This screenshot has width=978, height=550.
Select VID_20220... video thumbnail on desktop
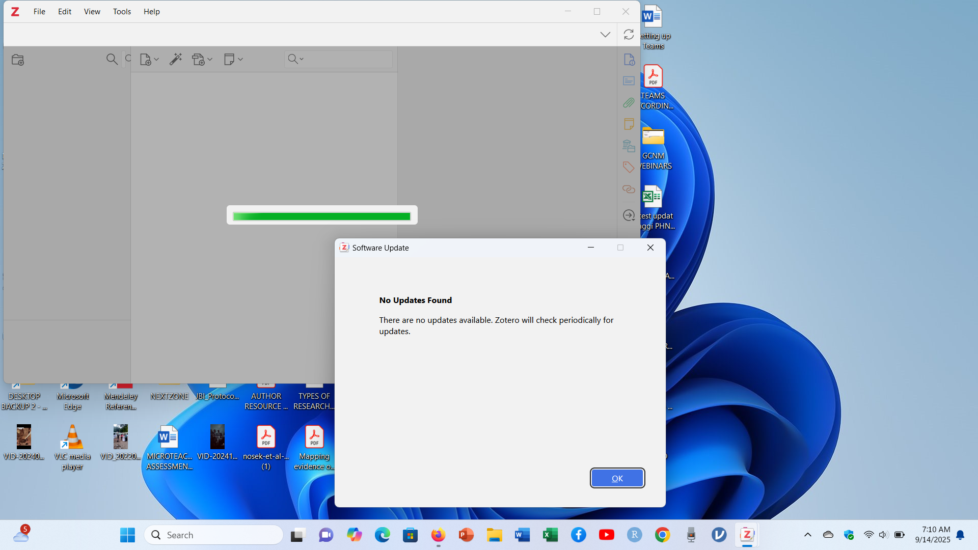pos(121,443)
